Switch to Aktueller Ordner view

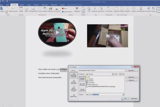tap(82, 79)
